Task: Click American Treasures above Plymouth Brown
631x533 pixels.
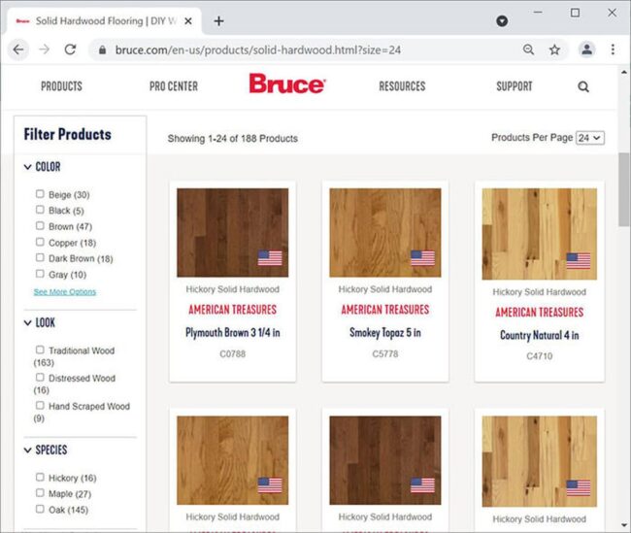Action: coord(233,310)
